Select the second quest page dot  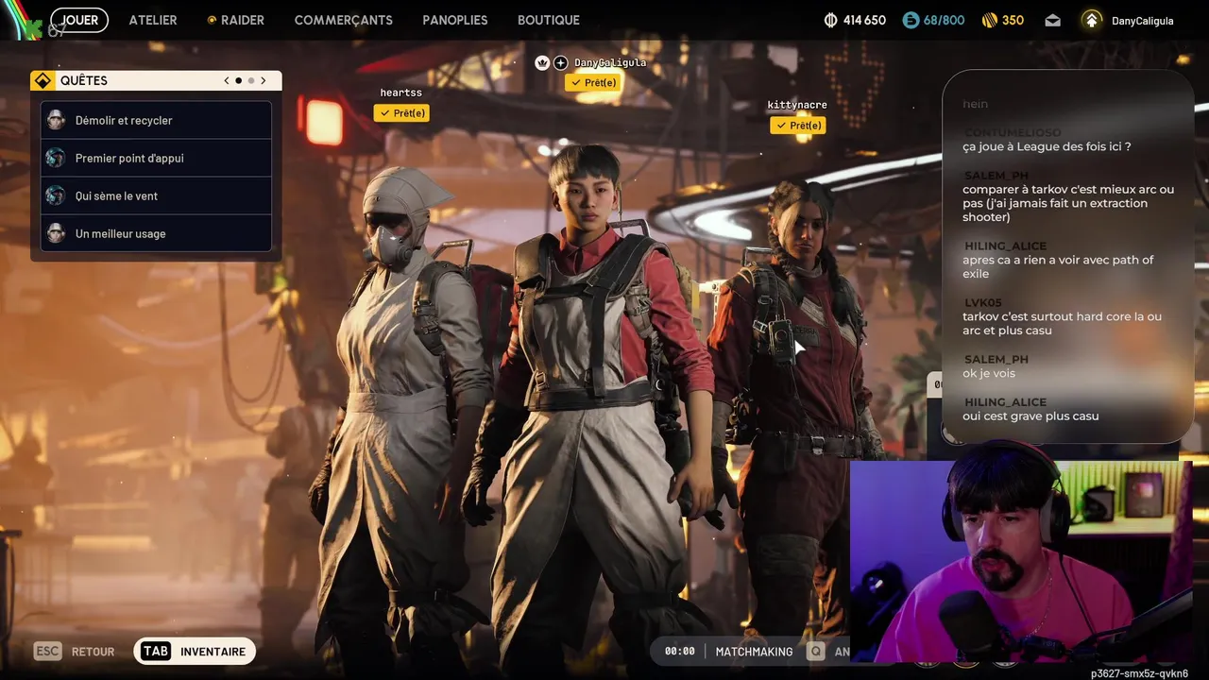pyautogui.click(x=250, y=81)
